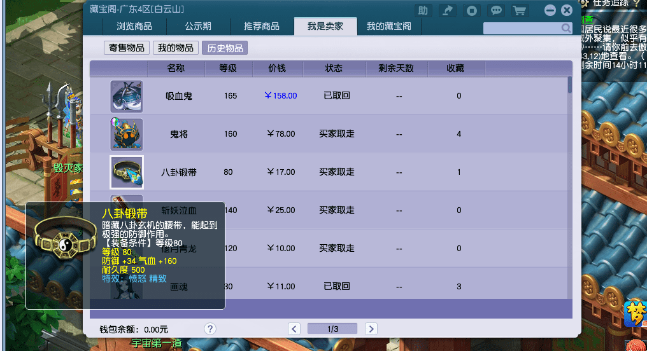
Task: Click the ￥78.00 price
Action: (281, 134)
